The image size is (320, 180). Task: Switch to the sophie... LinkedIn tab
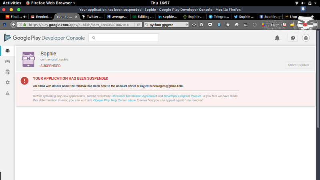[168, 17]
